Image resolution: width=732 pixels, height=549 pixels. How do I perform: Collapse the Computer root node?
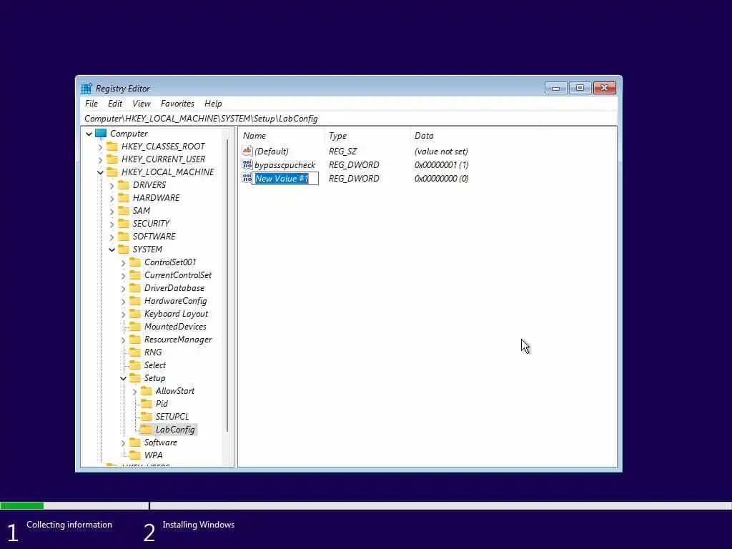click(89, 134)
